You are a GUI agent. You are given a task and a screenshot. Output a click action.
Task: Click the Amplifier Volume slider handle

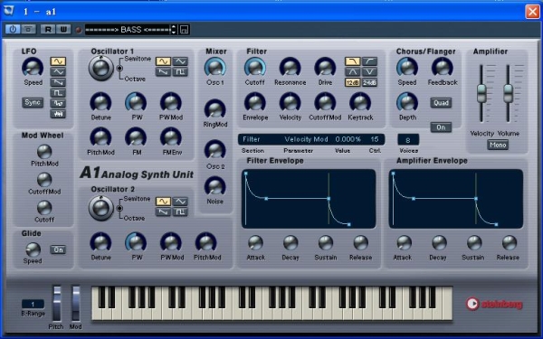[508, 93]
